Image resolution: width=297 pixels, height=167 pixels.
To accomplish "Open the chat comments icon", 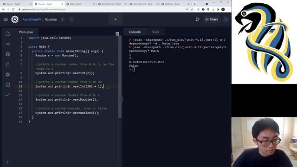I will (x=197, y=19).
